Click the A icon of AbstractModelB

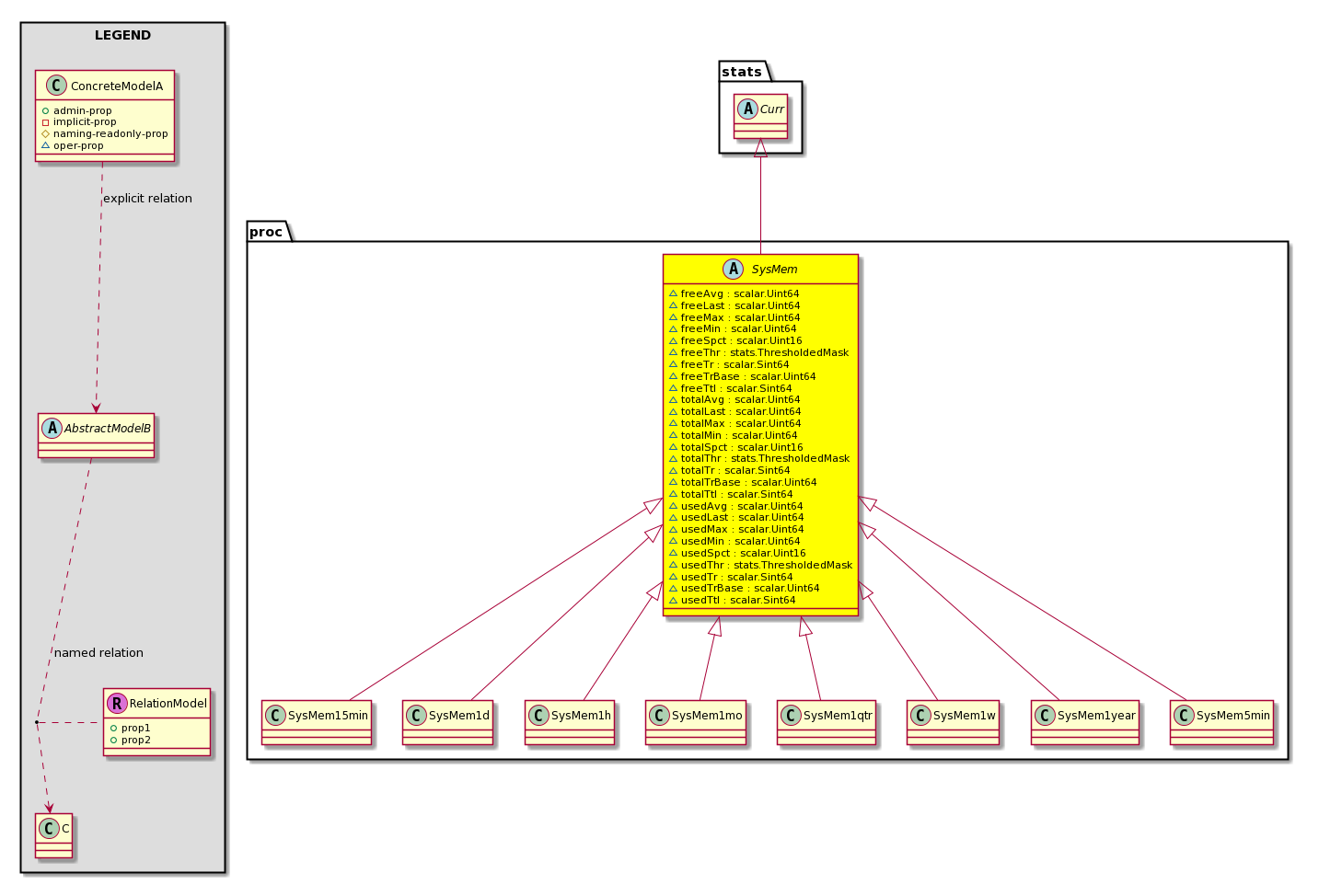[52, 428]
